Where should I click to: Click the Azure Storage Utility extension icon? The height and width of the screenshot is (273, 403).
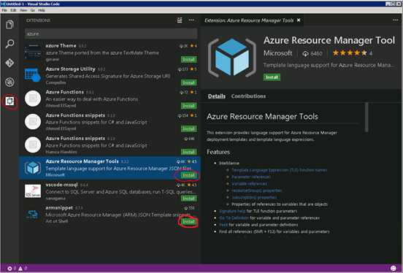pos(33,74)
